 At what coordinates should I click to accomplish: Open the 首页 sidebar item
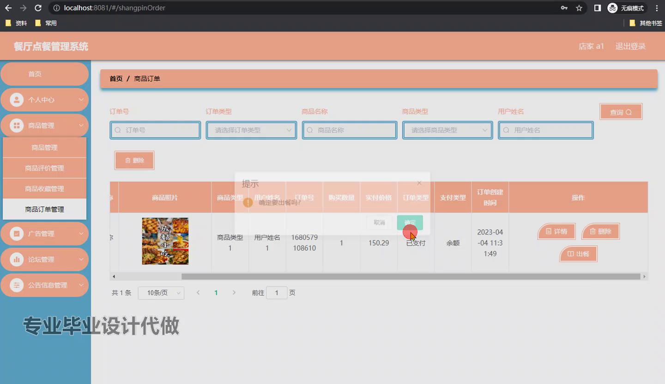pos(44,74)
